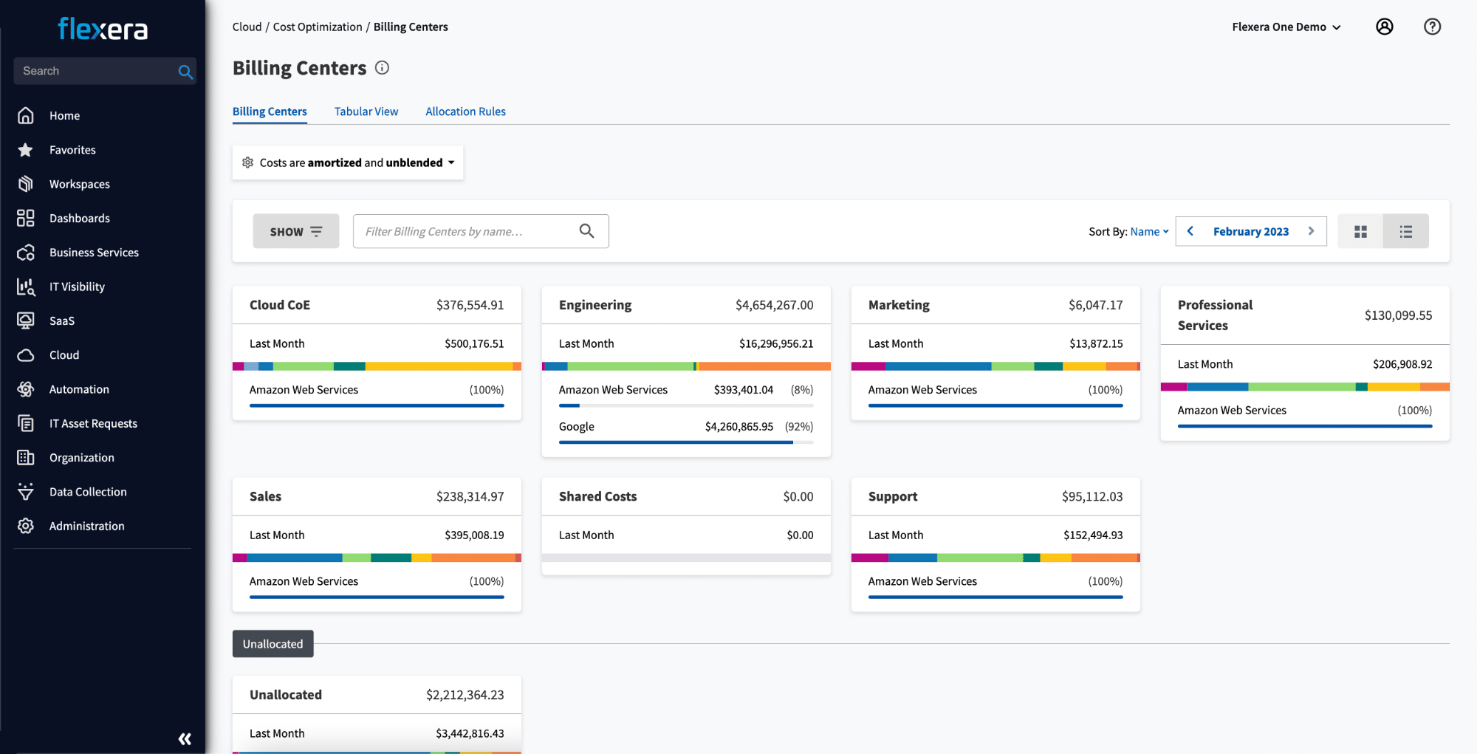Switch to the Tabular View tab
Viewport: 1477px width, 754px height.
click(x=366, y=112)
